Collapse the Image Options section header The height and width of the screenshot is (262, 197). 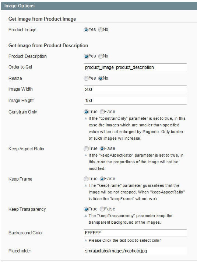point(99,6)
